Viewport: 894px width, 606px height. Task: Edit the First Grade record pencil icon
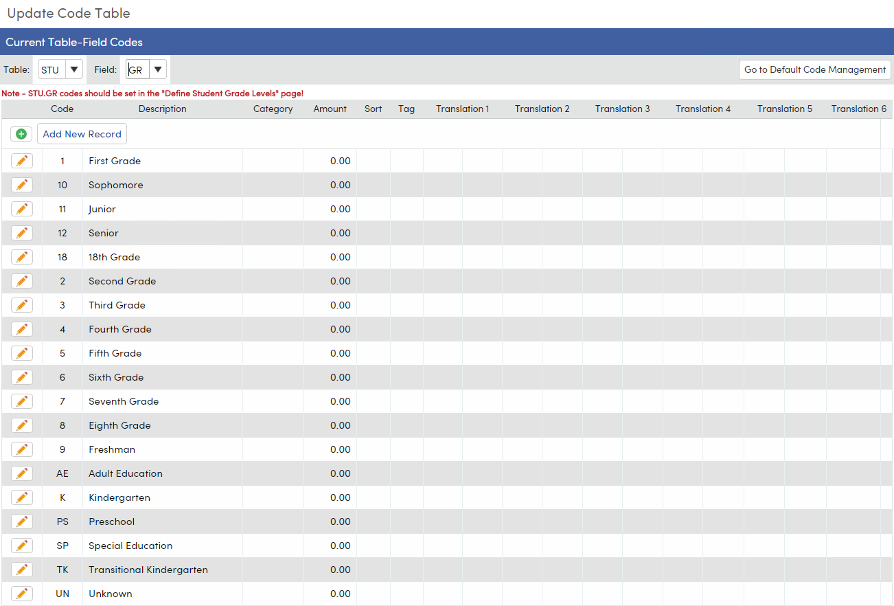[22, 161]
